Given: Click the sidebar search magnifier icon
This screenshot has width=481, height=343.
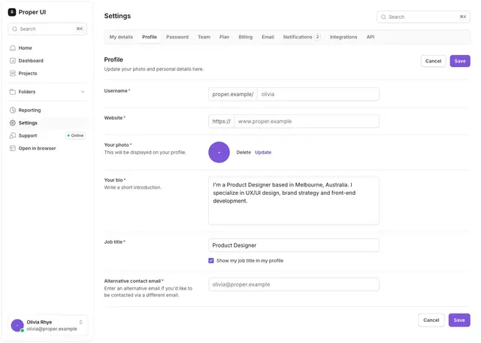Looking at the screenshot, I should [14, 29].
